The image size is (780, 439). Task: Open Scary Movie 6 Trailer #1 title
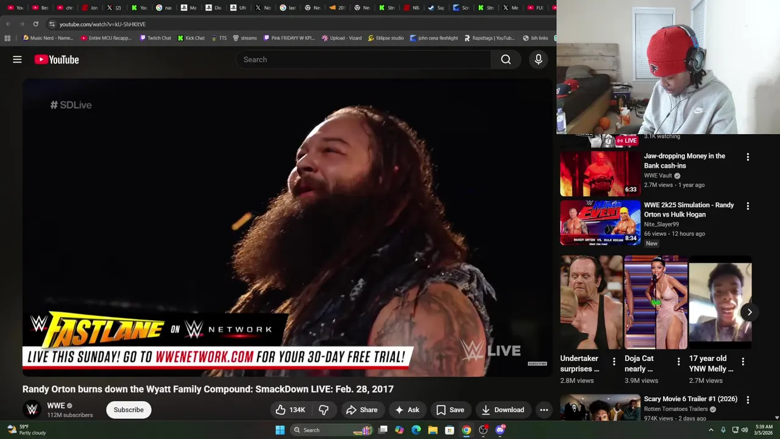point(690,399)
